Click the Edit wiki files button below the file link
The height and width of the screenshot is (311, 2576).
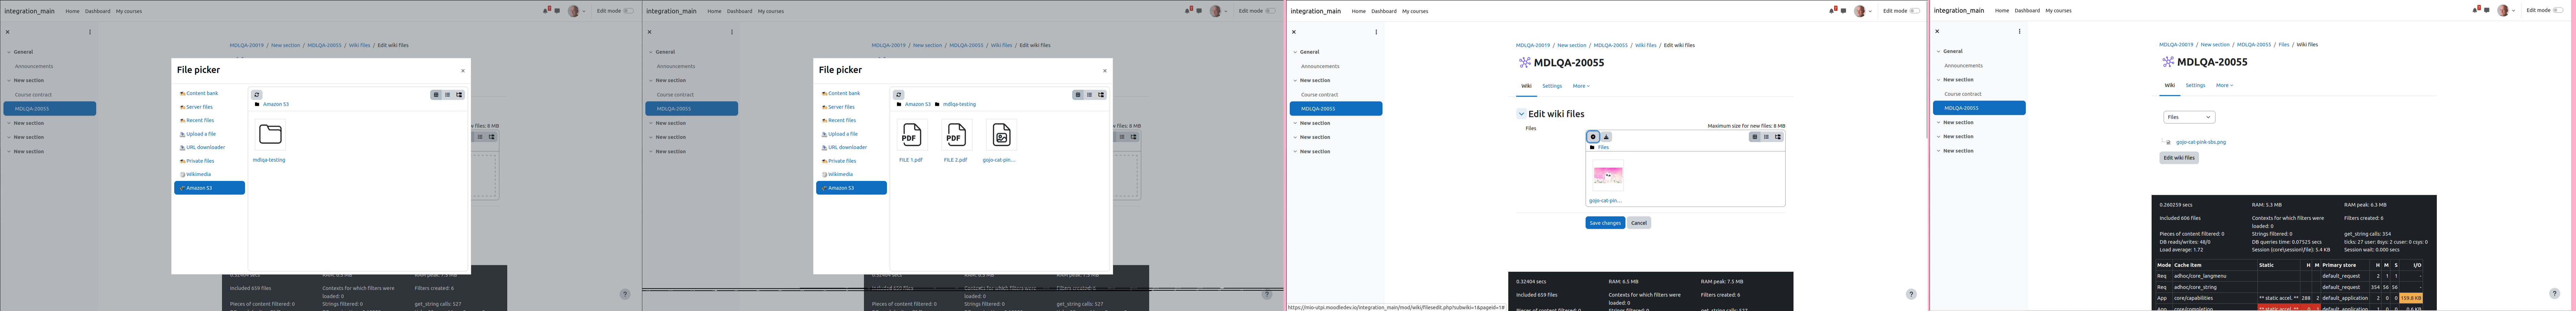click(x=2179, y=158)
